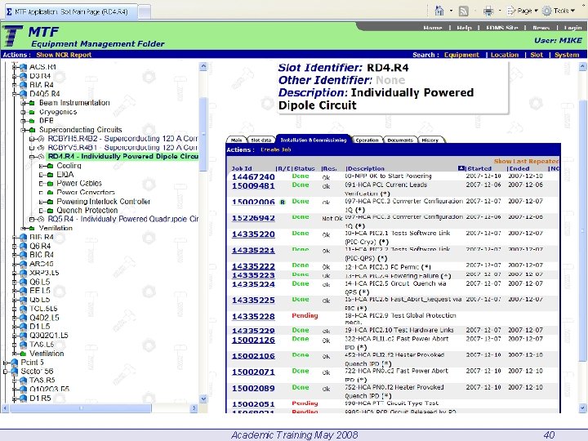588x441 pixels.
Task: Click the Print toolbar icon
Action: [488, 11]
